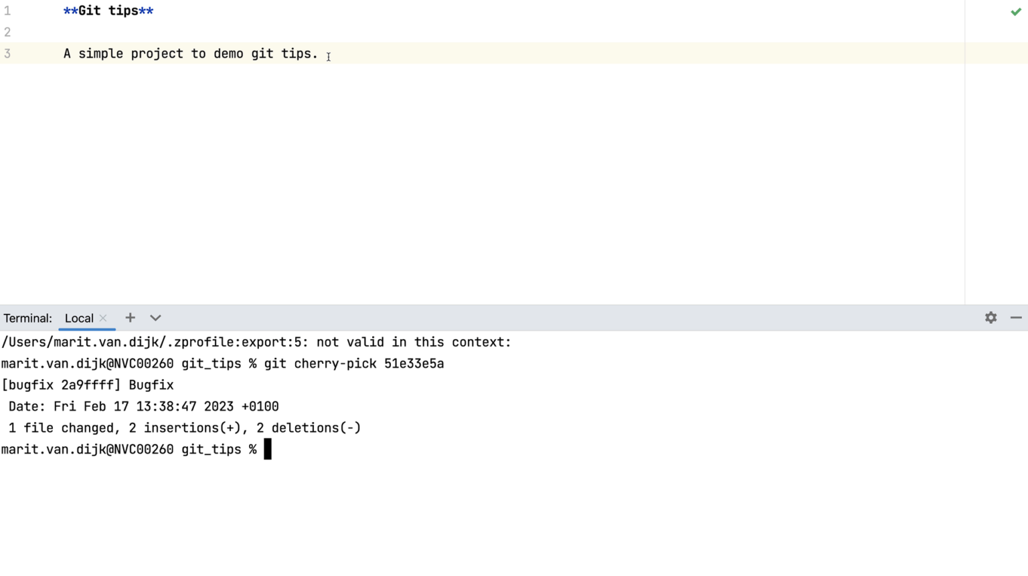Screen dimensions: 1028x576
Task: Expand the terminal sessions dropdown chevron
Action: pos(155,318)
